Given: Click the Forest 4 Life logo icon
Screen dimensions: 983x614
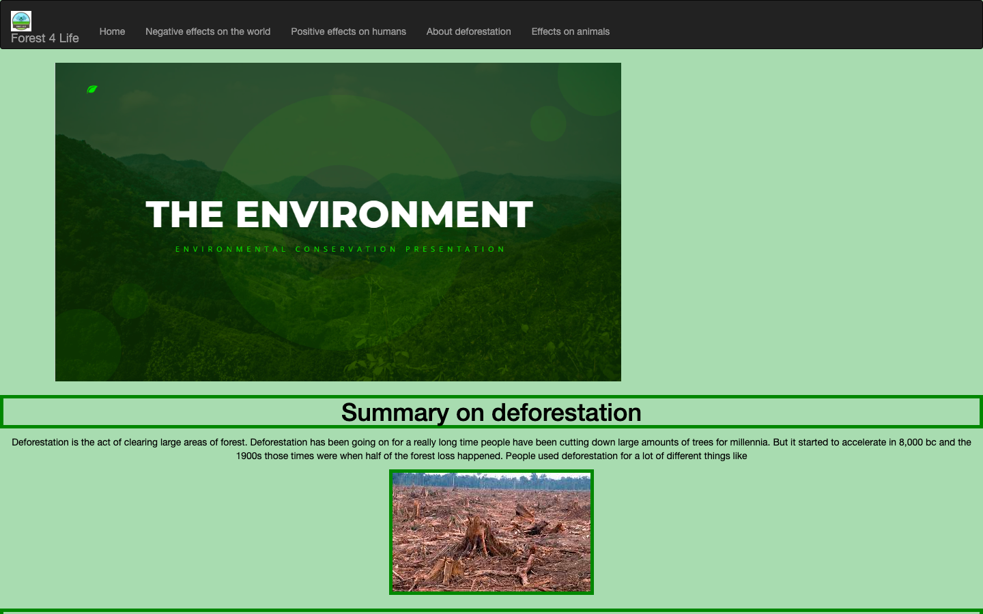Looking at the screenshot, I should (x=21, y=21).
